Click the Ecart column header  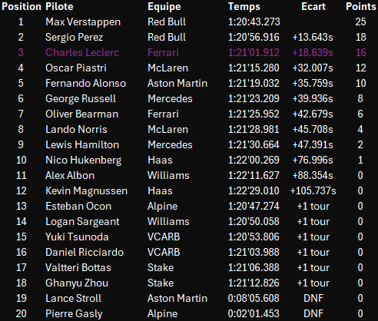pyautogui.click(x=313, y=7)
